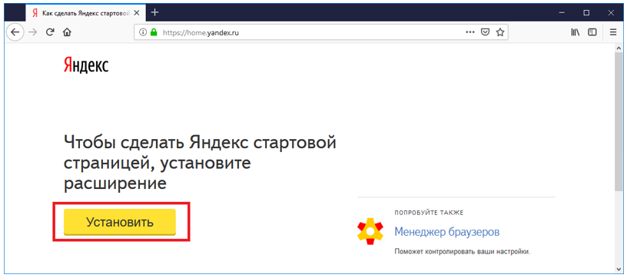The image size is (627, 278).
Task: Click the yellow Установить button
Action: click(x=120, y=222)
